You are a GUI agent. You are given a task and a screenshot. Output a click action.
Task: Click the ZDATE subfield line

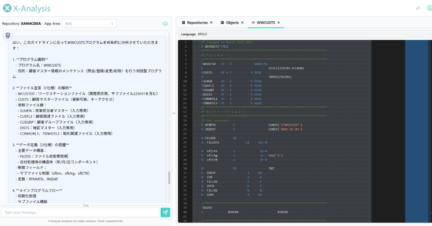(232, 173)
